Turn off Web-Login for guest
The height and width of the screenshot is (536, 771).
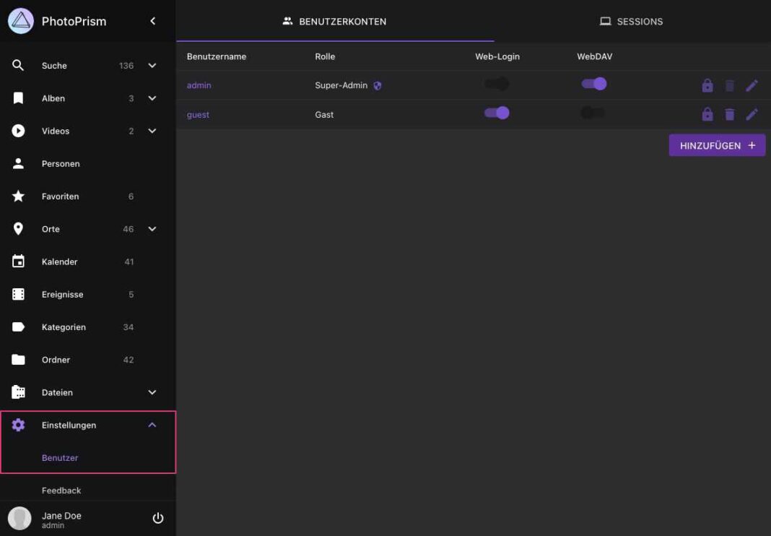(x=497, y=113)
